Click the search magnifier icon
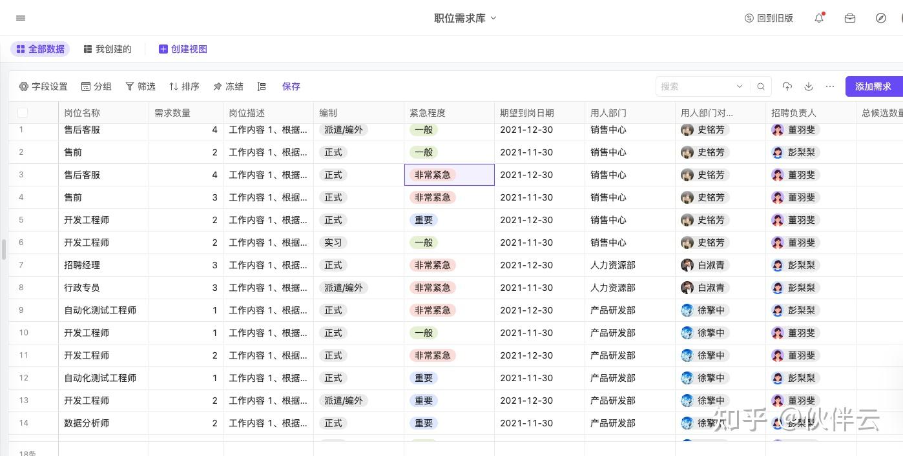The width and height of the screenshot is (903, 456). coord(761,86)
